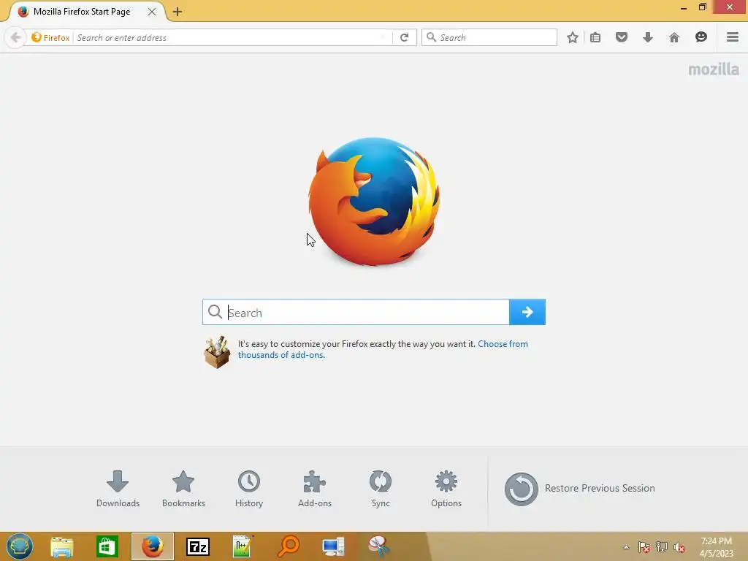Viewport: 748px width, 561px height.
Task: Click Firefox icon on the taskbar
Action: 153,546
